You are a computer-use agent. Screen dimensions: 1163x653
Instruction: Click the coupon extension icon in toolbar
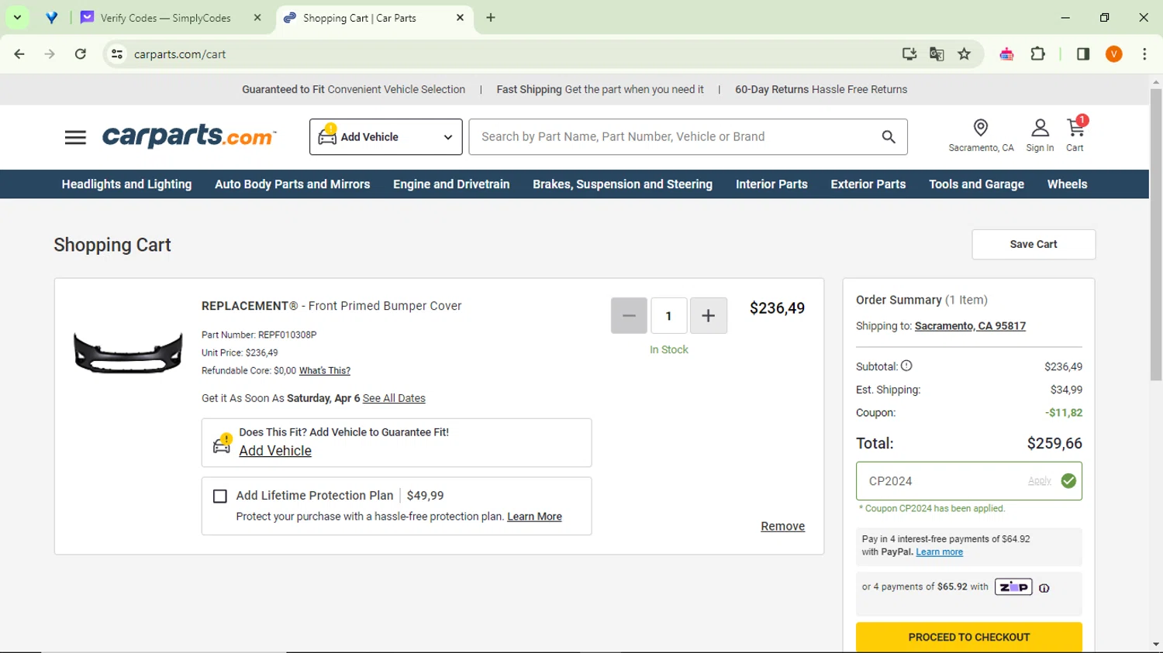point(1007,54)
